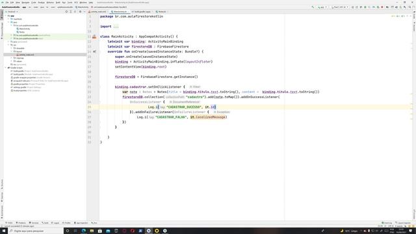Click the Select Opened File target icon
Viewport: 416px width, 234px height.
(x=66, y=12)
